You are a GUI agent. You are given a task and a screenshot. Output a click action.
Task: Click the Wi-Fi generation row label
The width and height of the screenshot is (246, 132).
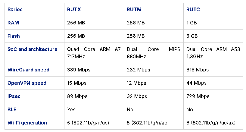(27, 123)
